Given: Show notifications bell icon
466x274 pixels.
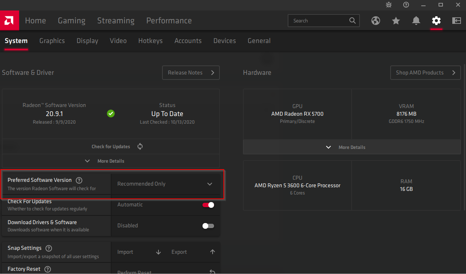Looking at the screenshot, I should click(416, 21).
